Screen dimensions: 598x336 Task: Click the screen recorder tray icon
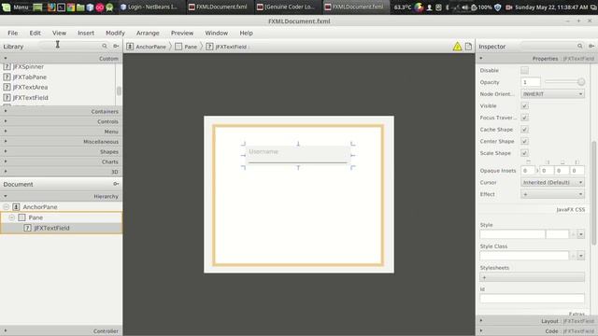(x=508, y=7)
